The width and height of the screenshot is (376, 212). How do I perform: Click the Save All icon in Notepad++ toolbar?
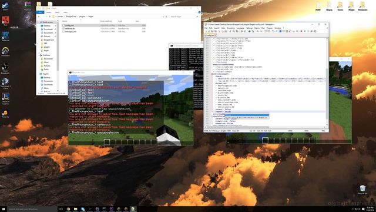tap(216, 31)
